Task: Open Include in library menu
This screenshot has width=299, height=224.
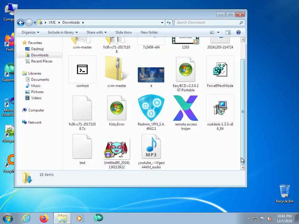Action: 63,32
